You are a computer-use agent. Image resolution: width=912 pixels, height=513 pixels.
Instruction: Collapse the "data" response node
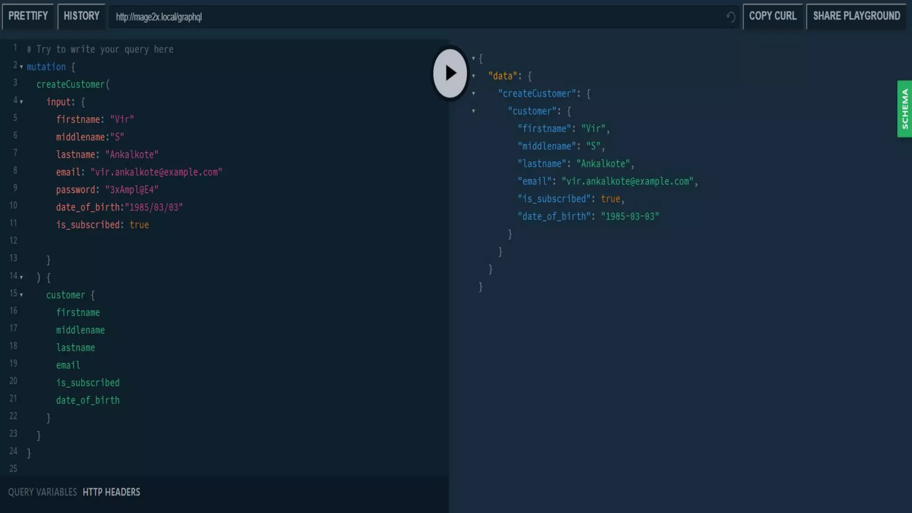(x=473, y=76)
